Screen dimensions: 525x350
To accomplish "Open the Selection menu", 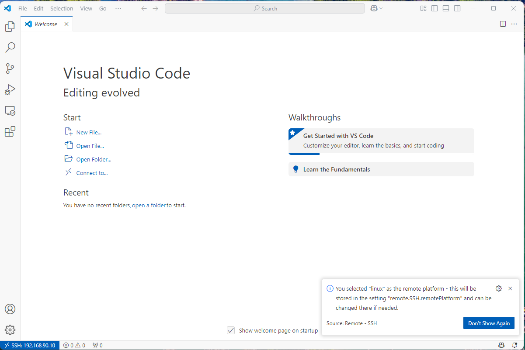I will coord(62,8).
